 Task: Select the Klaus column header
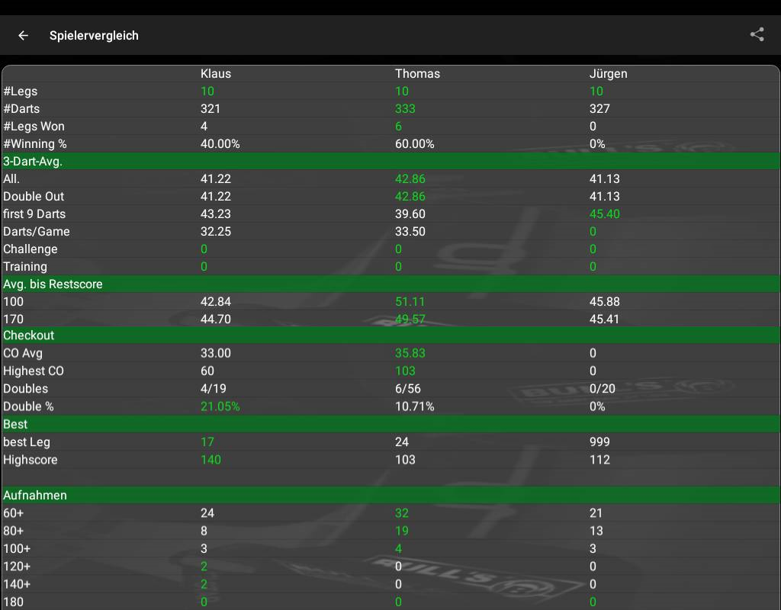(215, 74)
